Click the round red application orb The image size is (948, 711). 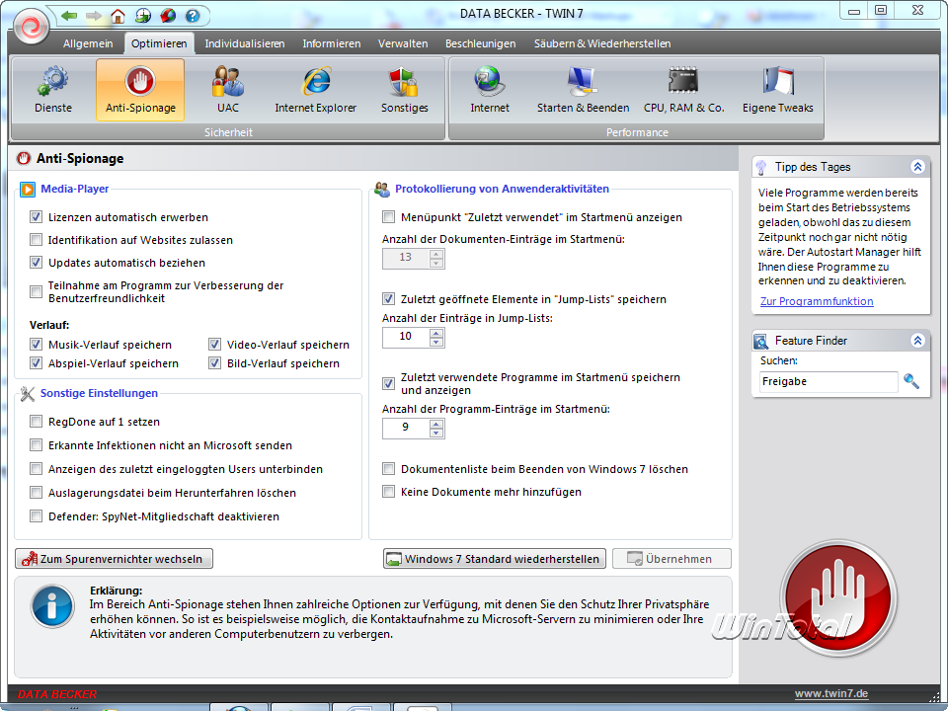pos(31,26)
